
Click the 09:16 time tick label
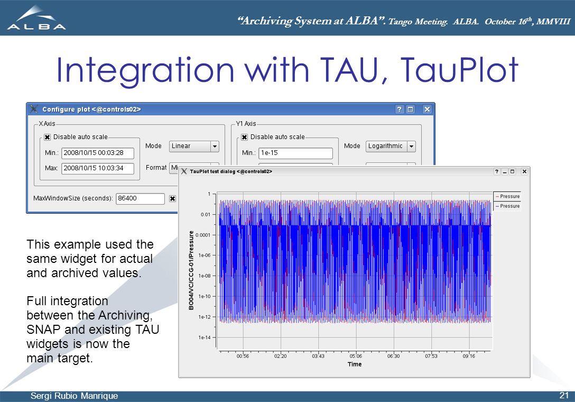pyautogui.click(x=468, y=356)
